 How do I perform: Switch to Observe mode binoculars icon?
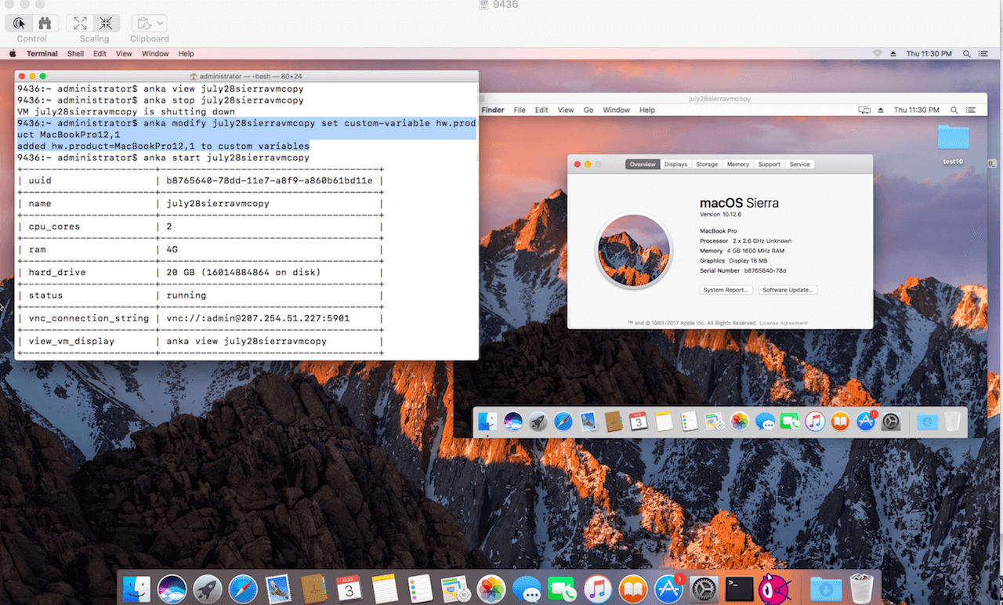coord(45,23)
